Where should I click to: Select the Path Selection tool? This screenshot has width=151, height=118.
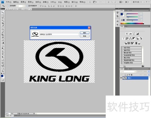pyautogui.click(x=3, y=57)
